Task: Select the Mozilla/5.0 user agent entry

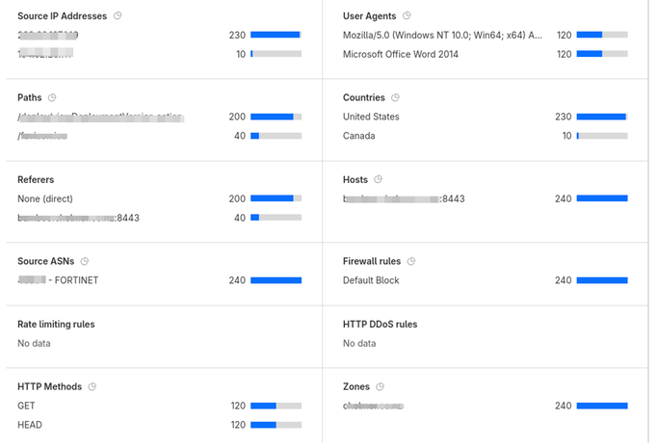Action: click(x=442, y=35)
